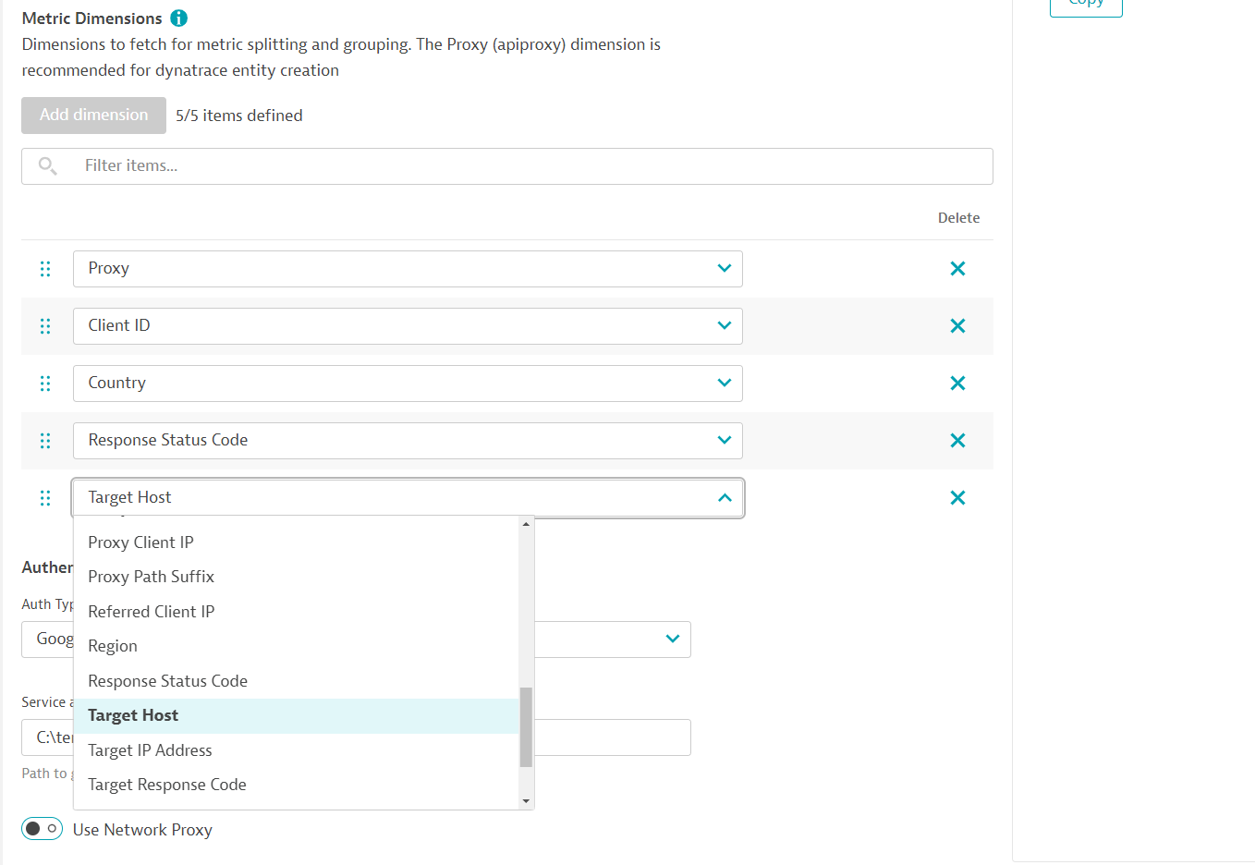Delete the Target Host dimension
The height and width of the screenshot is (865, 1255).
click(957, 498)
